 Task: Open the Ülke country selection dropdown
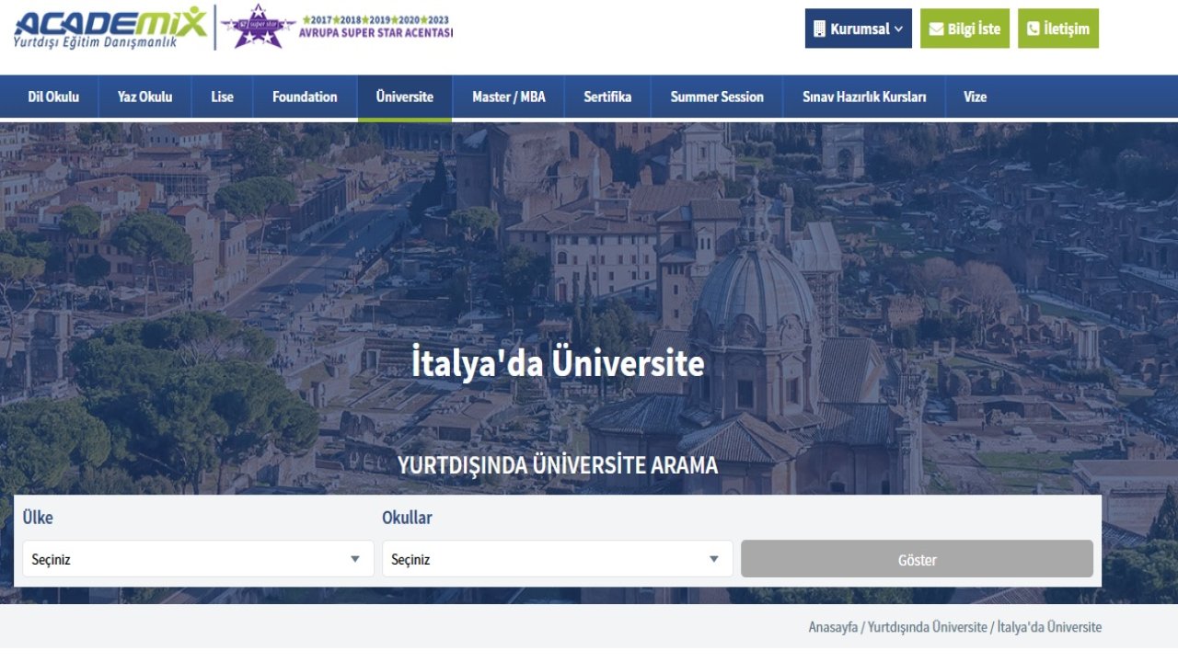(198, 558)
